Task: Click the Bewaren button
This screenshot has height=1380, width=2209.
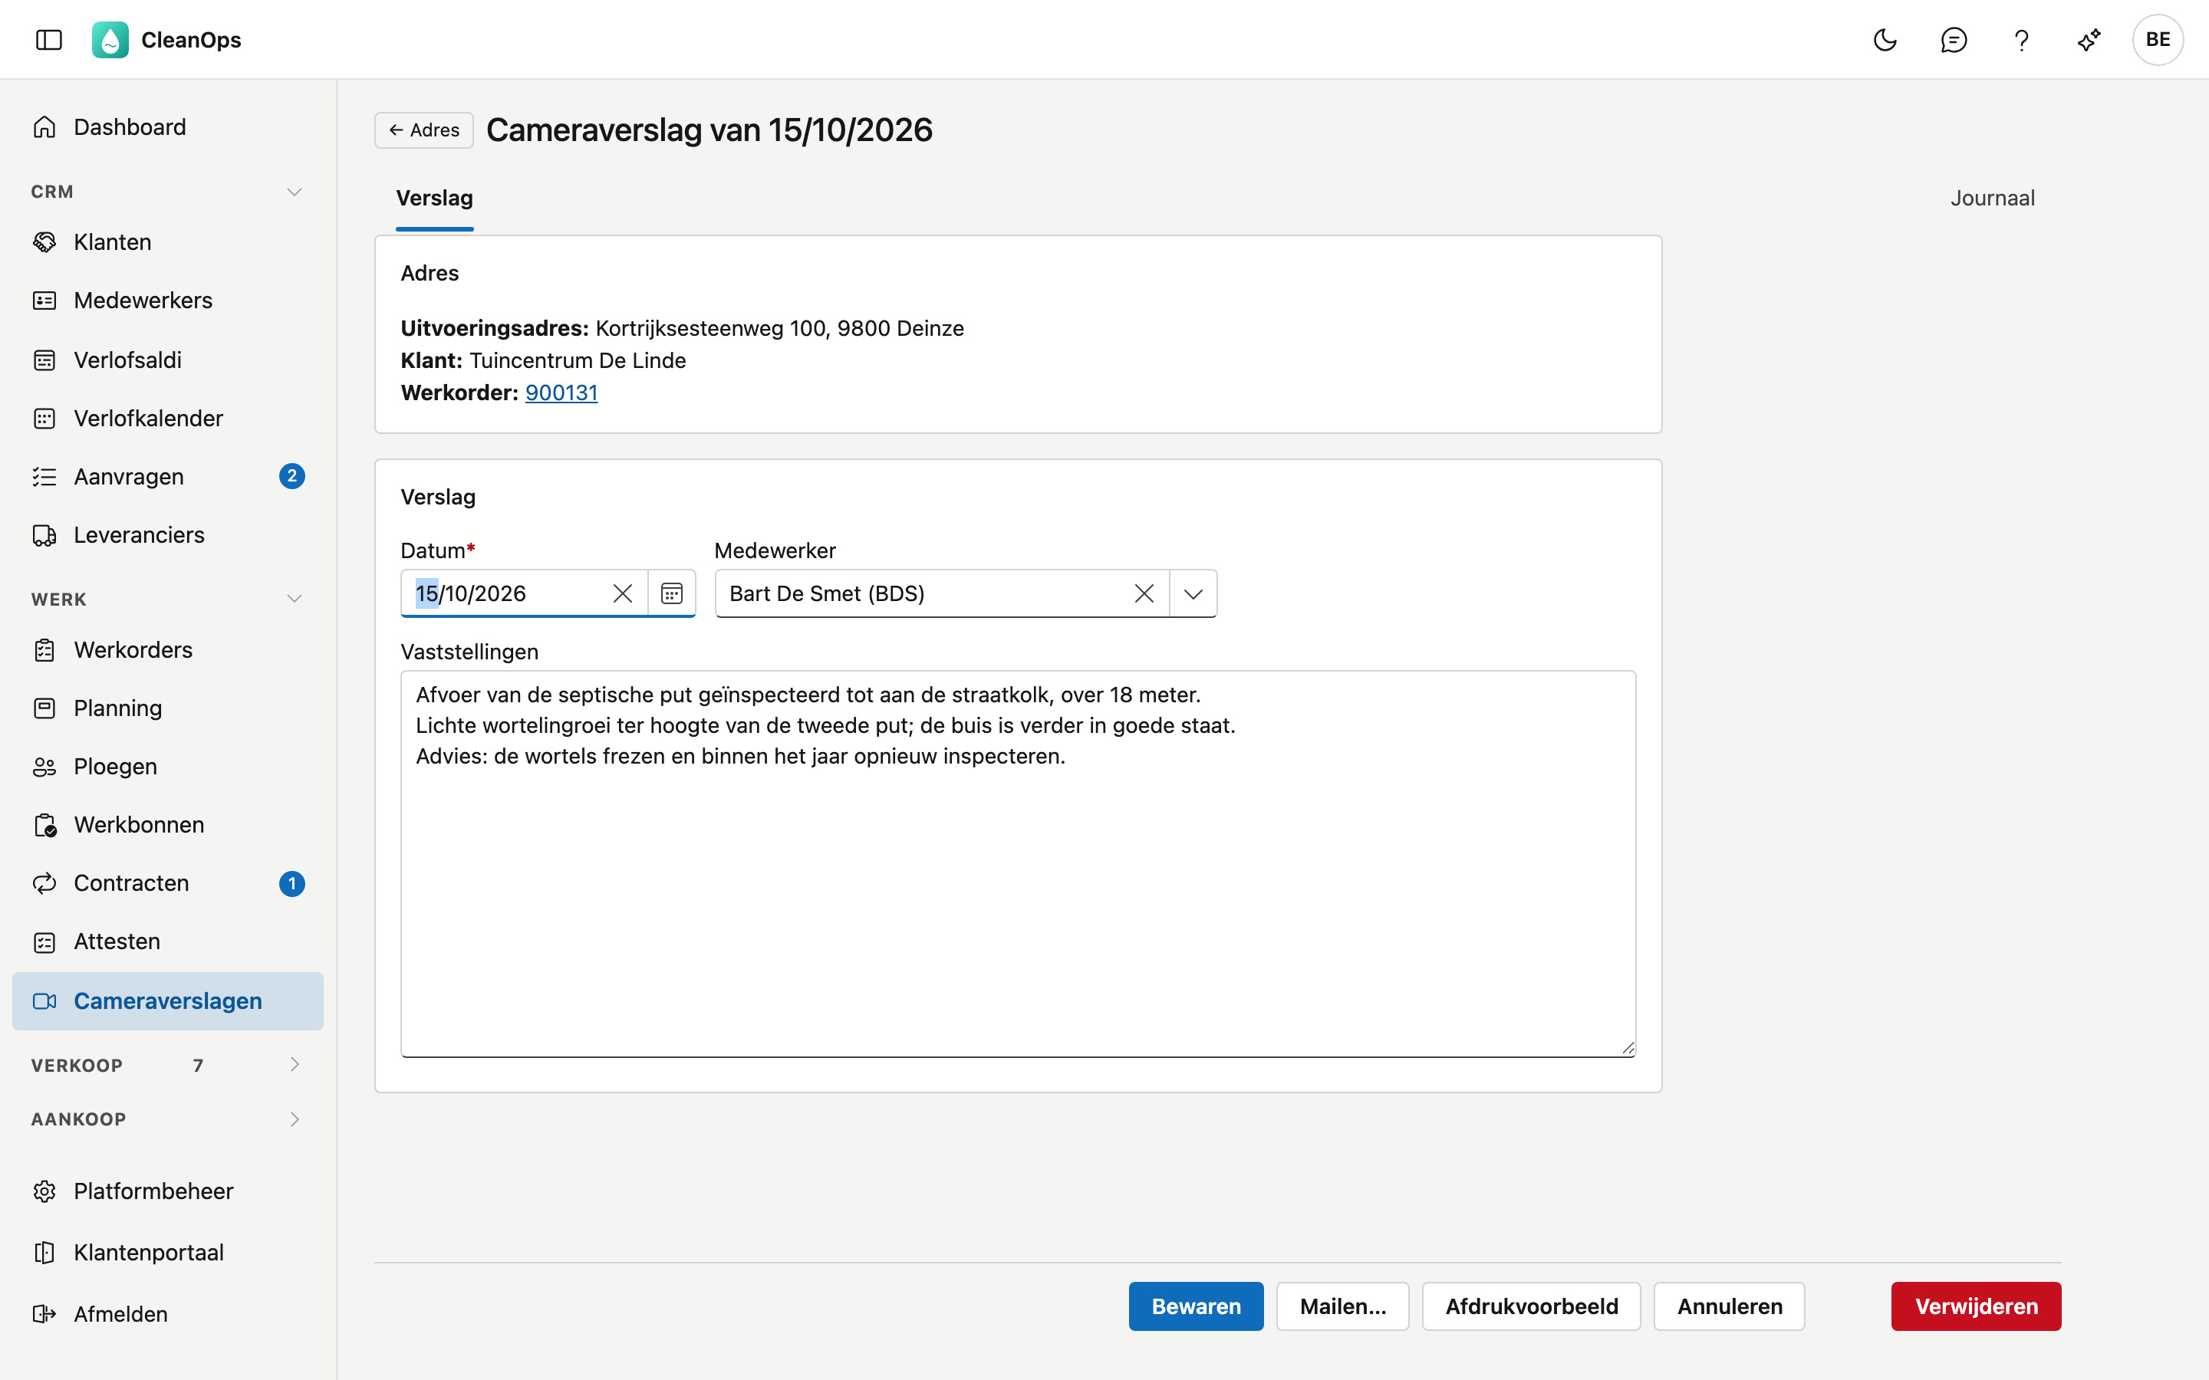Action: [1196, 1306]
